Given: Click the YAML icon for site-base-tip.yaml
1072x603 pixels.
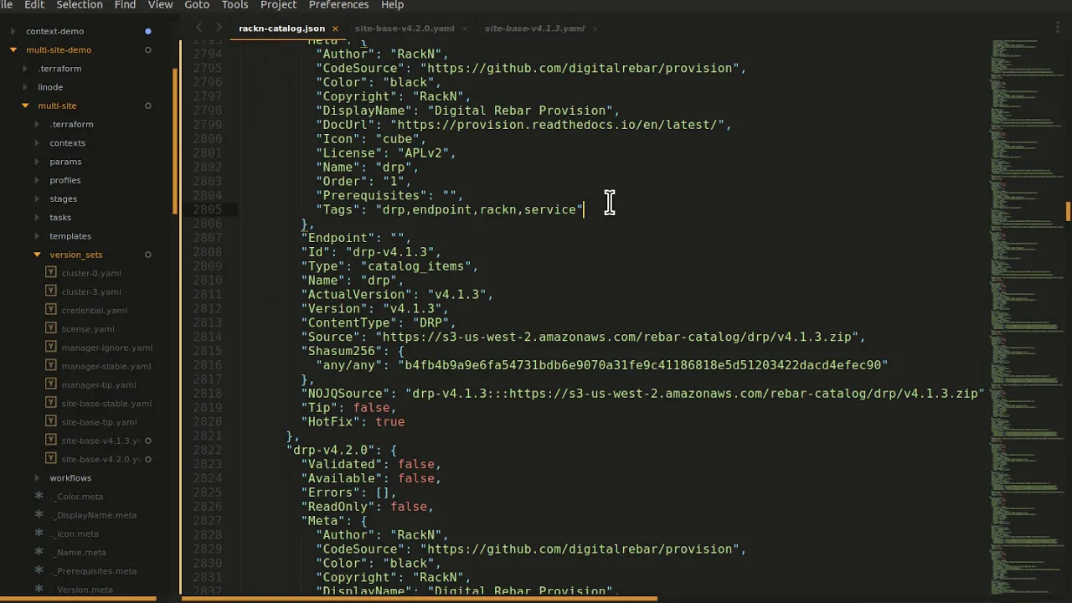Looking at the screenshot, I should click(x=51, y=421).
